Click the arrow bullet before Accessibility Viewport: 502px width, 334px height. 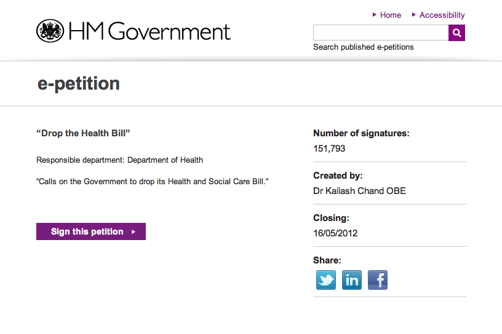tap(414, 15)
